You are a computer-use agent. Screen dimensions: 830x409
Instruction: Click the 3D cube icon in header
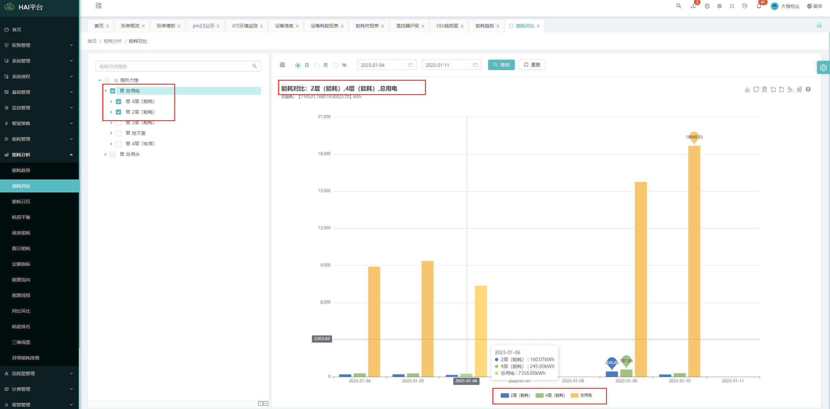coord(720,6)
